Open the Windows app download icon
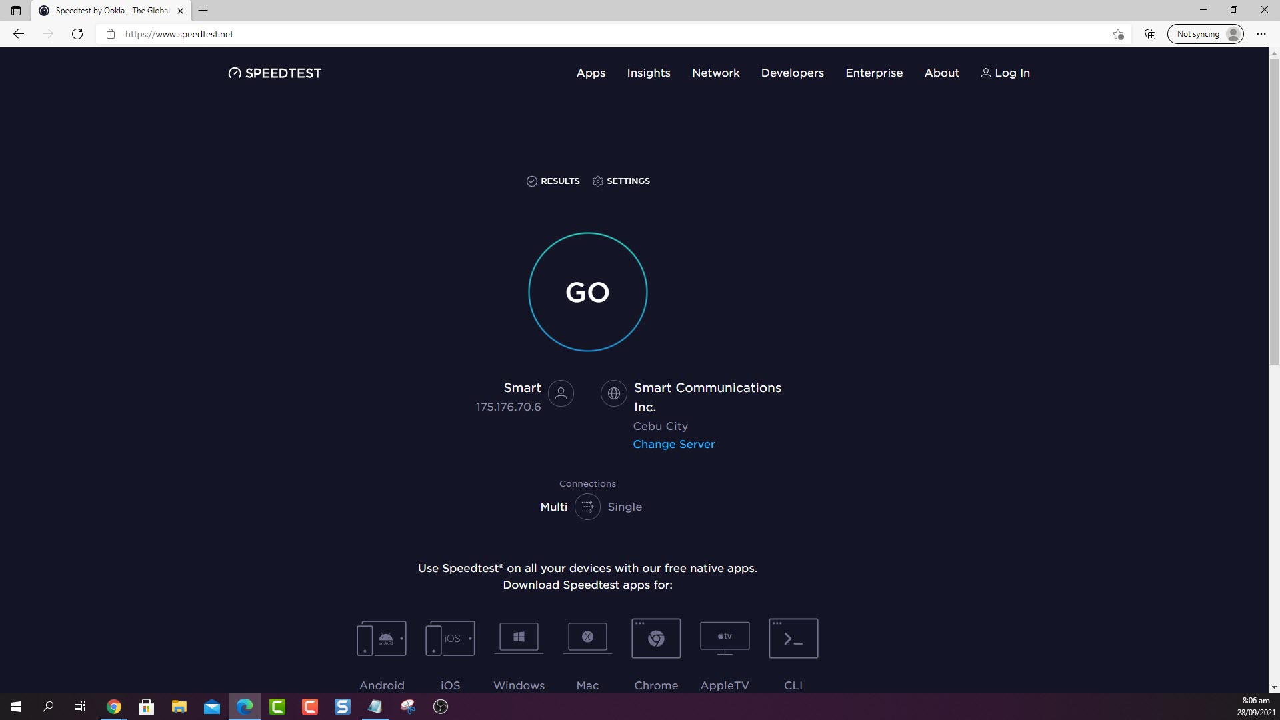 point(519,637)
